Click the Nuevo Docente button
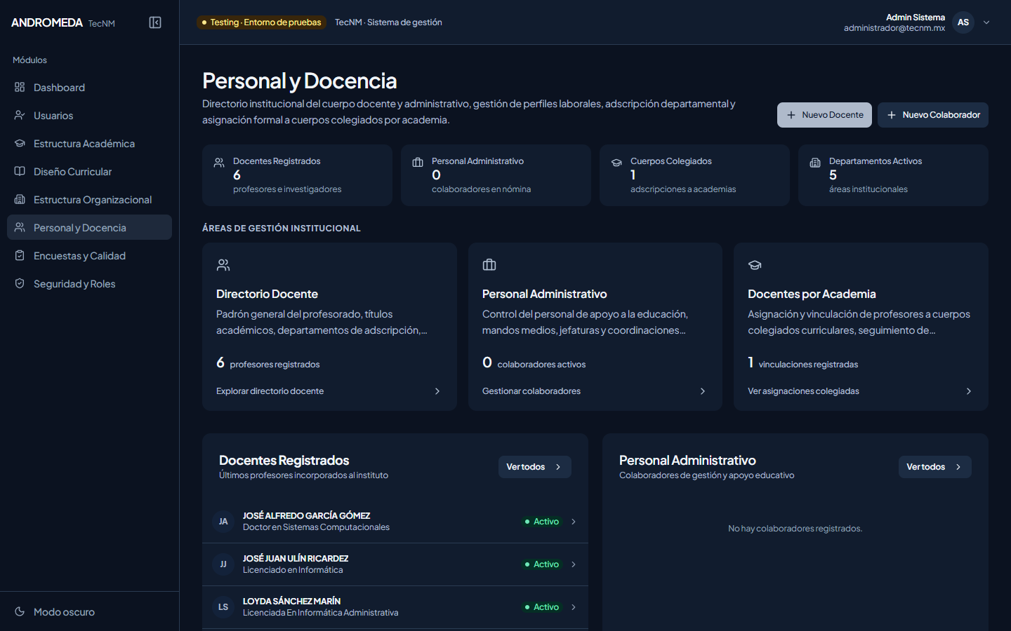Image resolution: width=1011 pixels, height=631 pixels. (824, 115)
